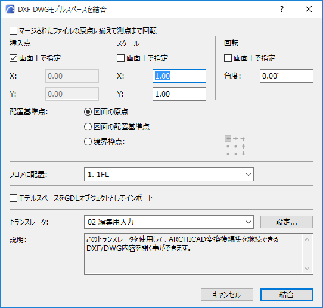This screenshot has height=308, width=323.
Task: Select top-left anchor point in bounding box grid
Action: coord(228,139)
